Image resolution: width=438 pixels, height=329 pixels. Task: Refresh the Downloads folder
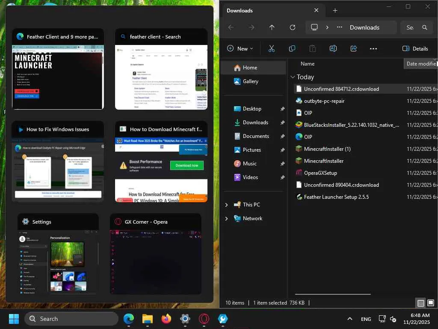293,27
